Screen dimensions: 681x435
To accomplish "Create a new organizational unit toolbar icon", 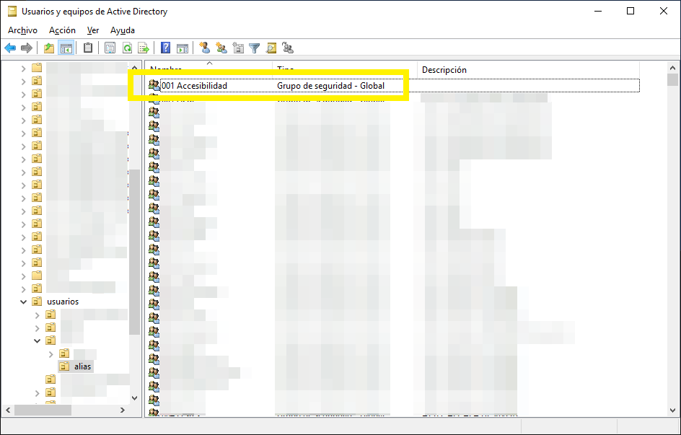I will pyautogui.click(x=238, y=48).
